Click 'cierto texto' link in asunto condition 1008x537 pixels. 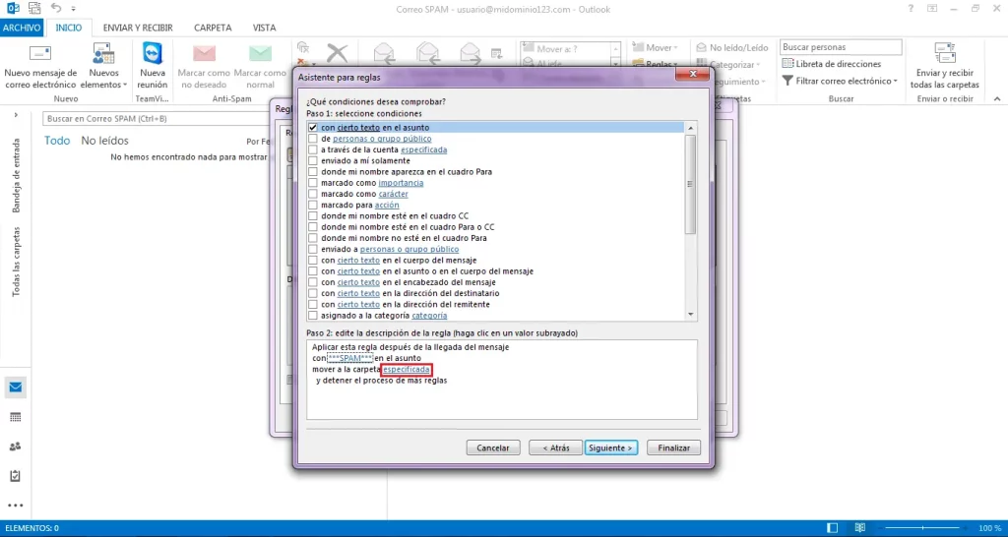pyautogui.click(x=358, y=128)
